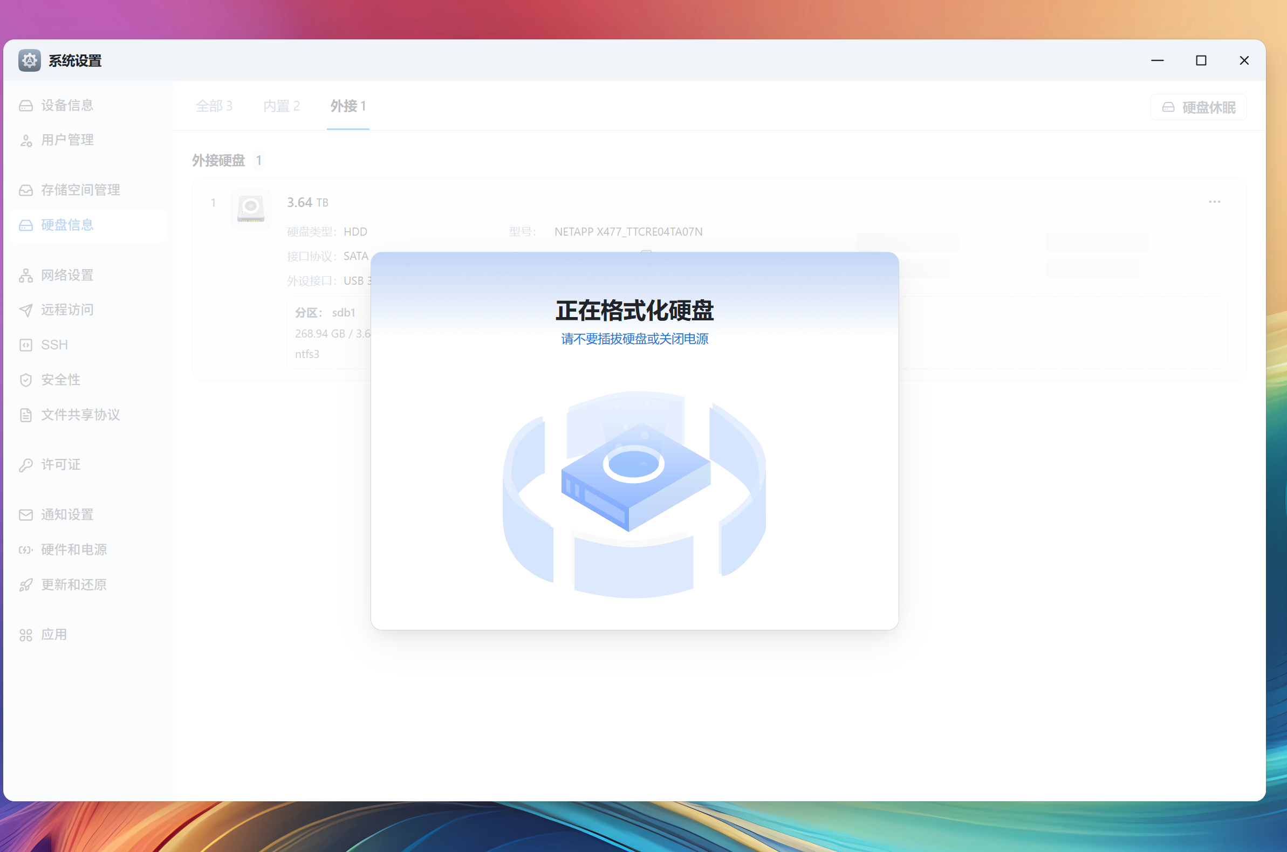Screen dimensions: 1287x852
Task: Open the SSH settings icon
Action: click(26, 345)
